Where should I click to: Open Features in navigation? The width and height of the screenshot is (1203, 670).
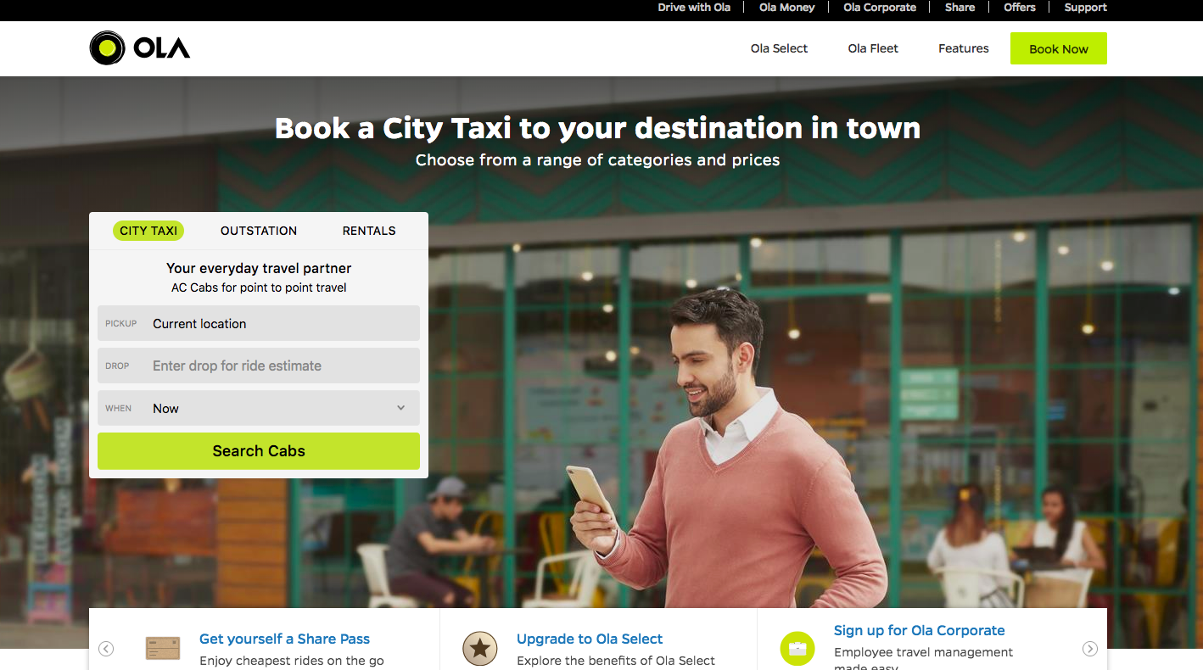[x=964, y=48]
